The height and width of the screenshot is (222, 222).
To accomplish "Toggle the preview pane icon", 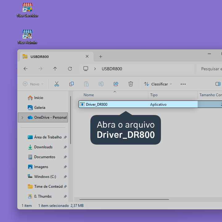I will point(218,84).
